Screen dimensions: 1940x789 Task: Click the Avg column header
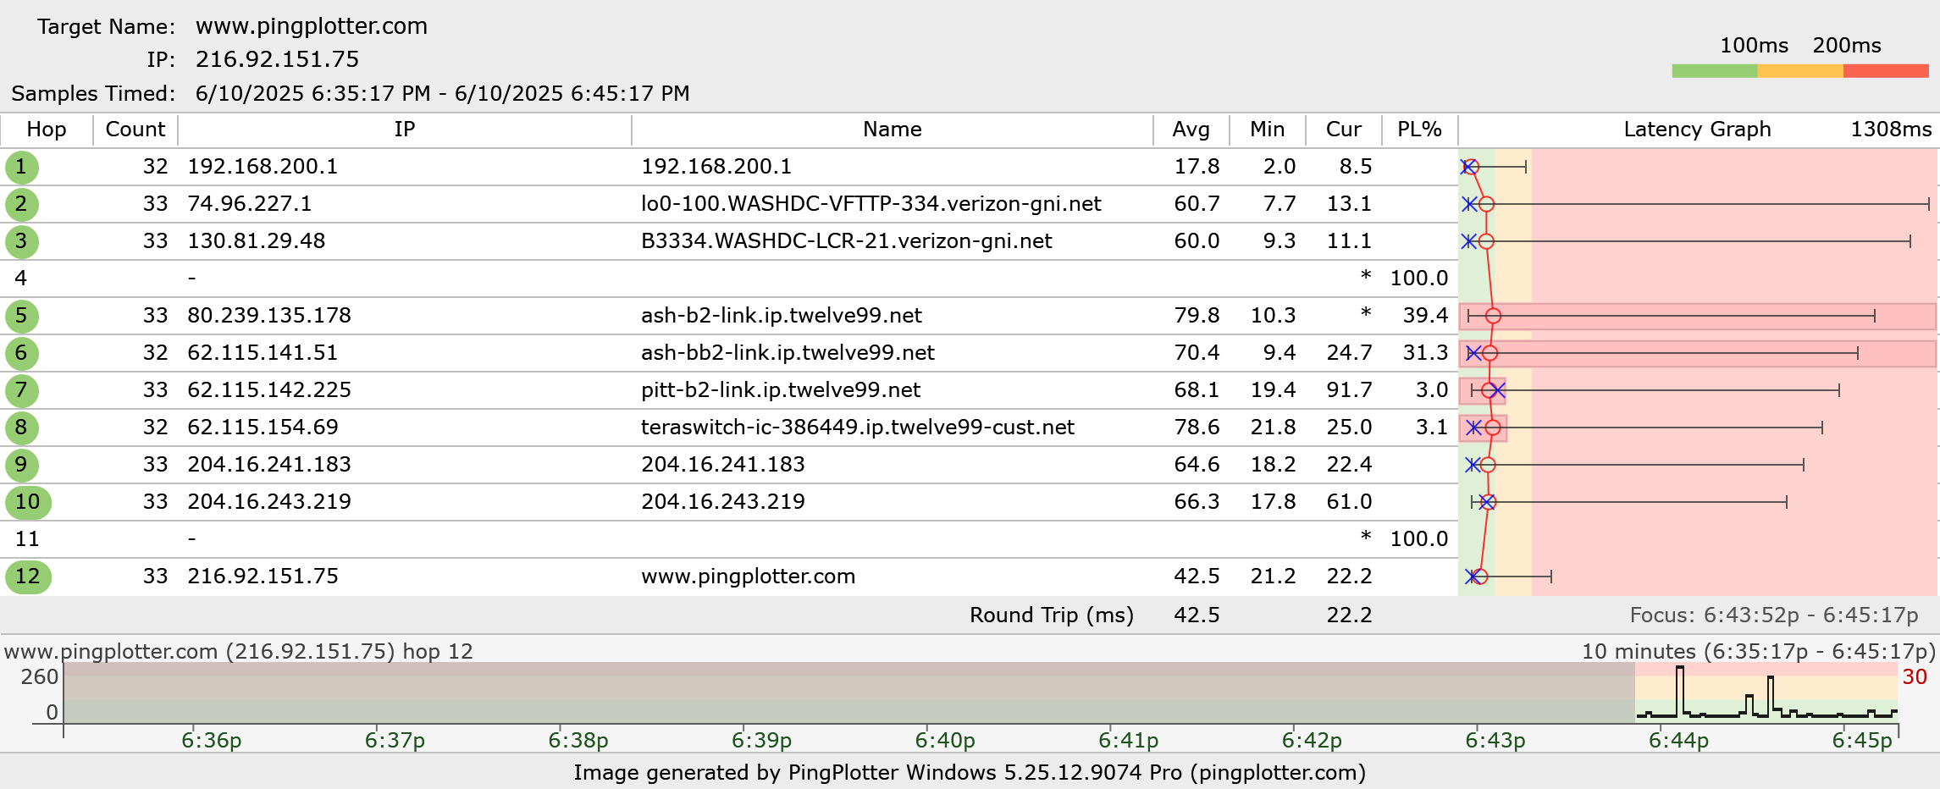coord(1191,130)
